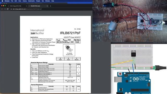The image size is (167, 94).
Task: Click the HEXFET Power MOSFET text
Action: (72, 37)
